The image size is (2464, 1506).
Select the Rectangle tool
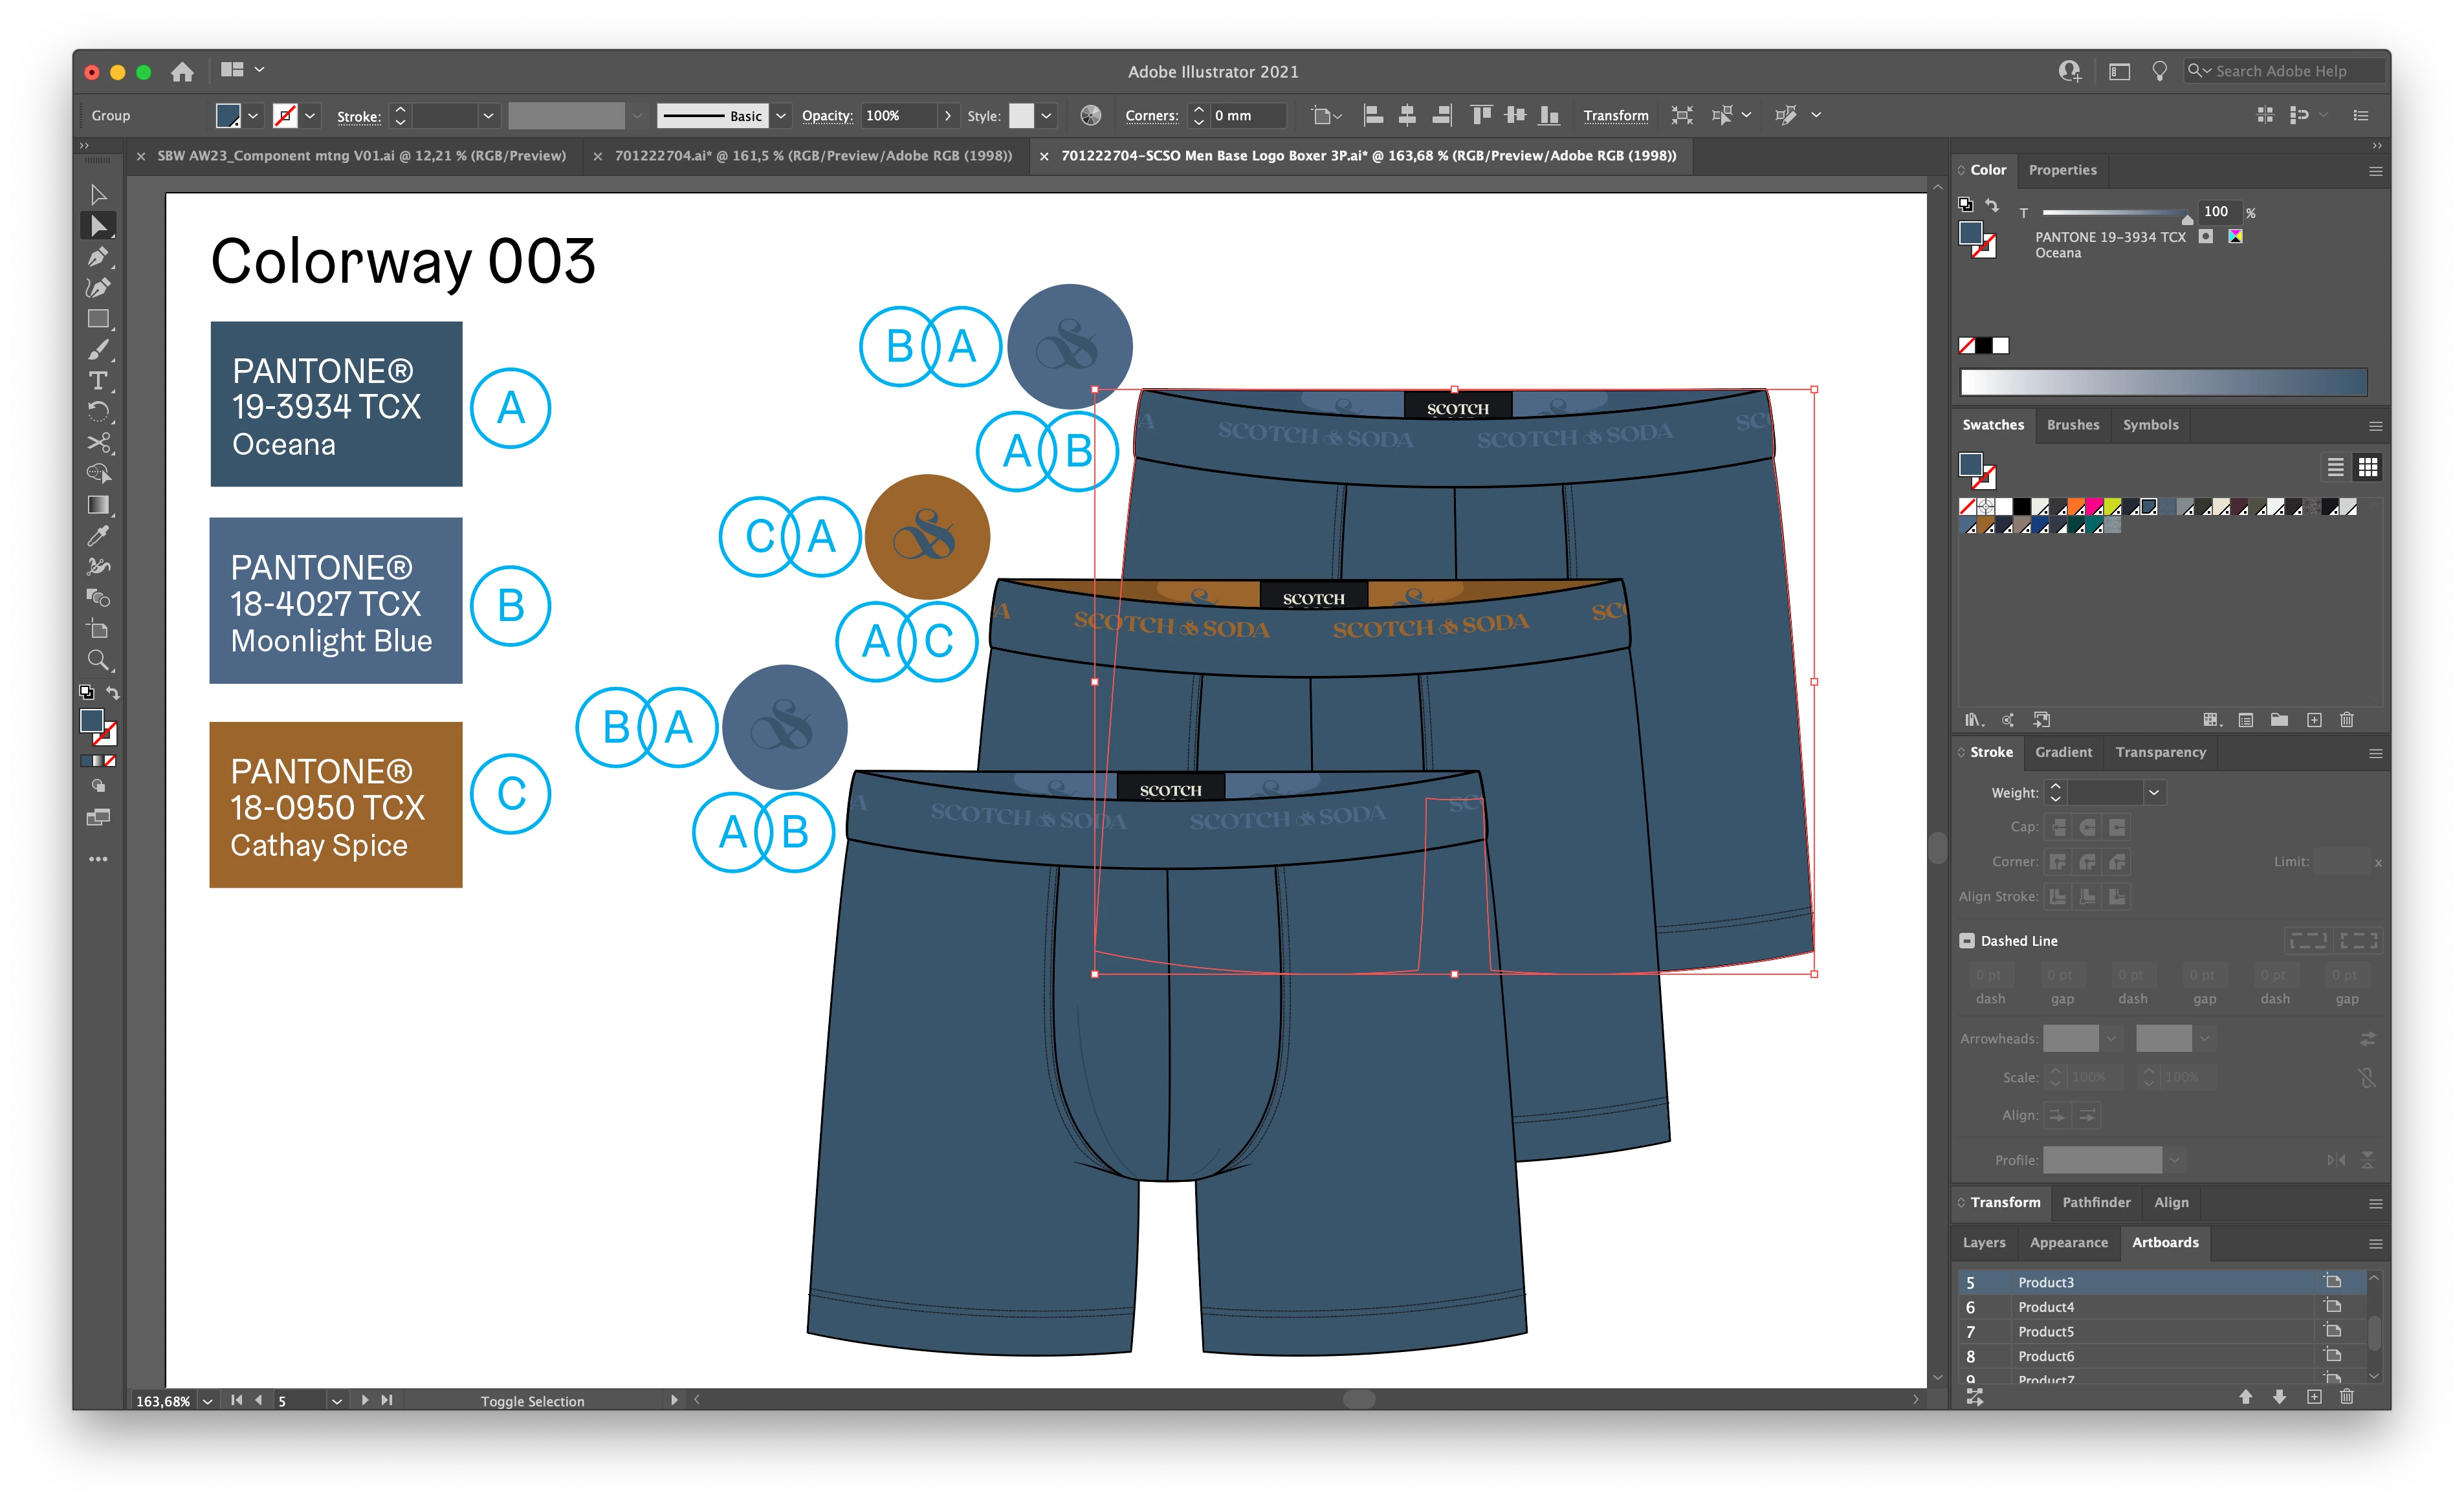point(97,319)
